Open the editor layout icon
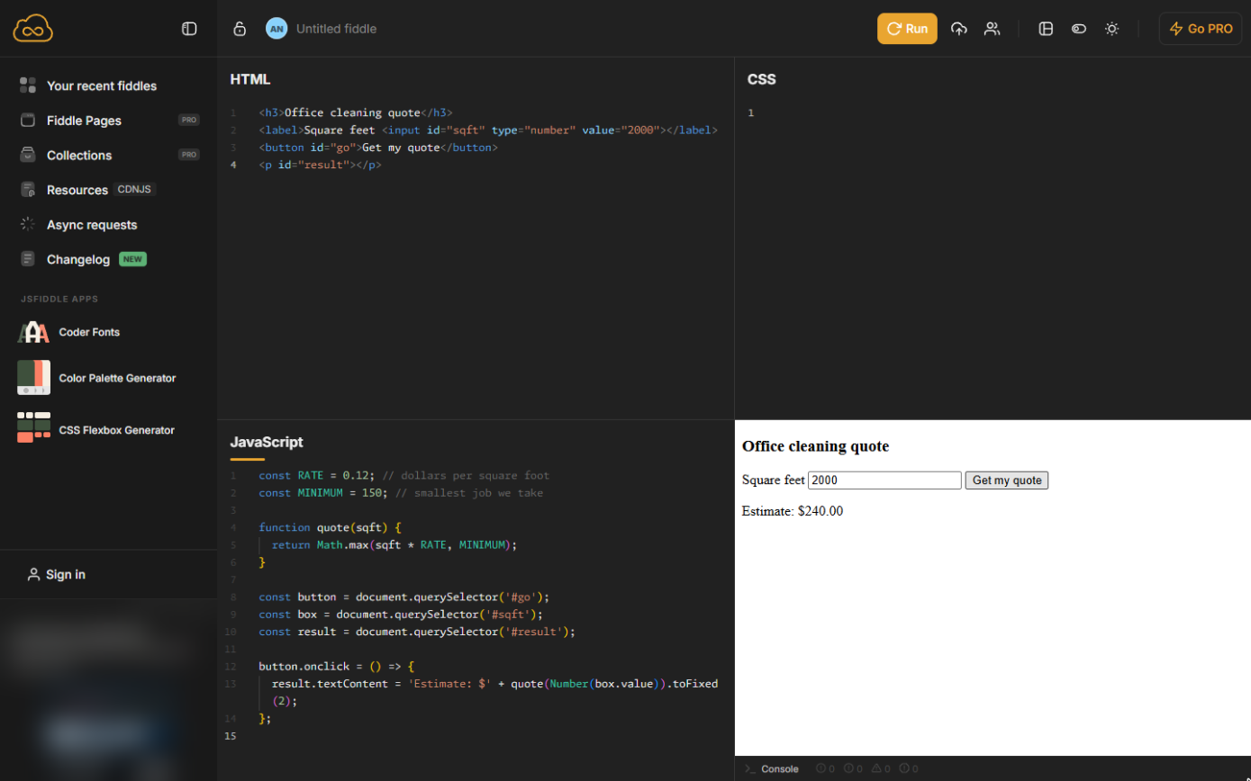Image resolution: width=1251 pixels, height=781 pixels. (1046, 29)
